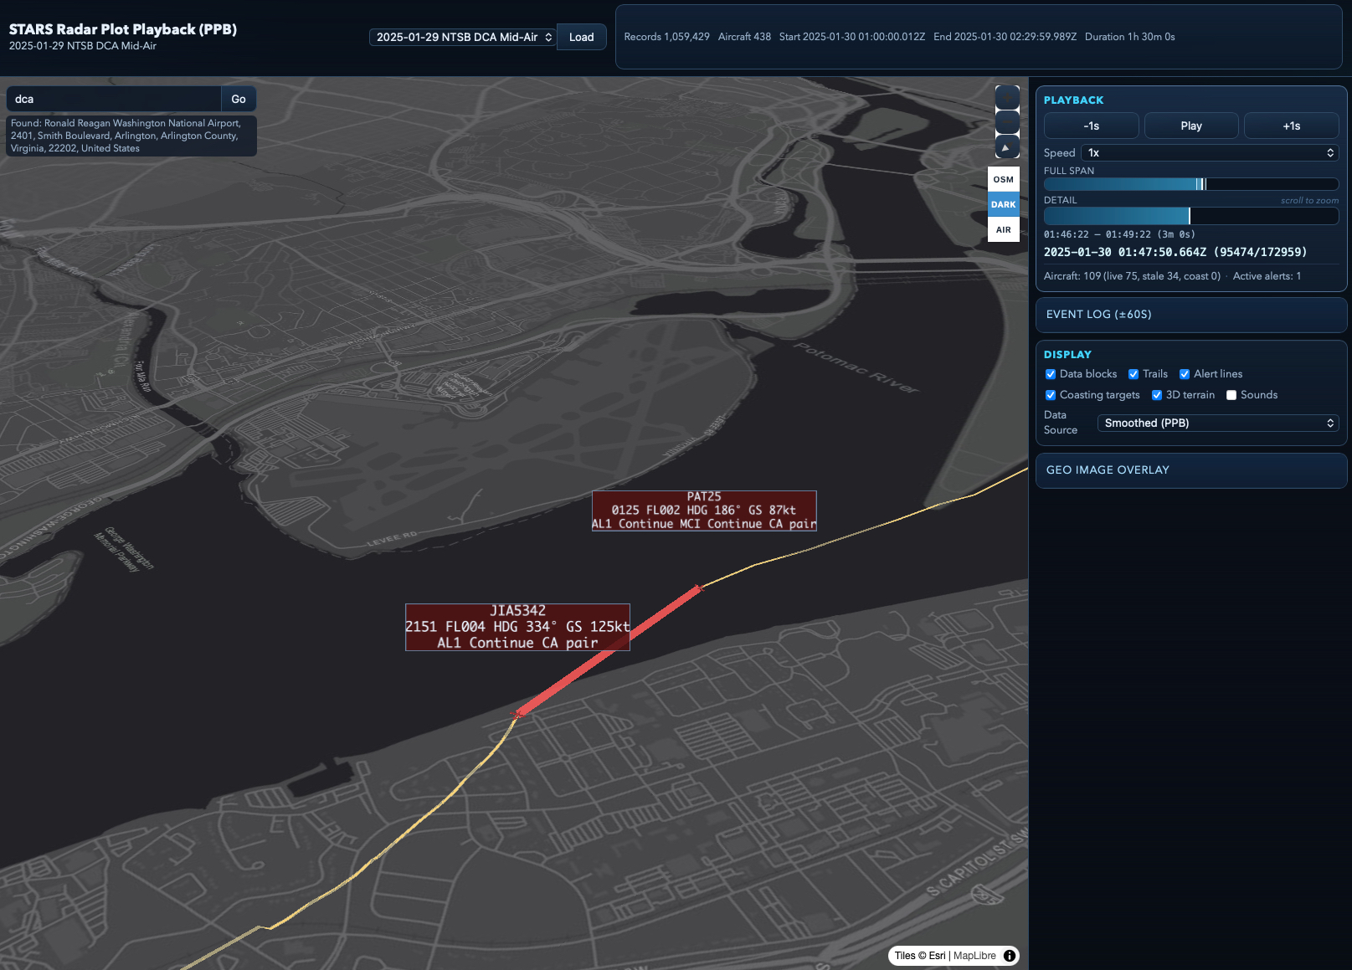Viewport: 1352px width, 970px height.
Task: Click the map attribution info icon
Action: coord(1010,956)
